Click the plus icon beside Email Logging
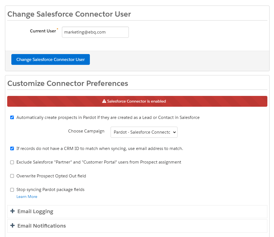Image resolution: width=274 pixels, height=237 pixels. click(x=12, y=211)
